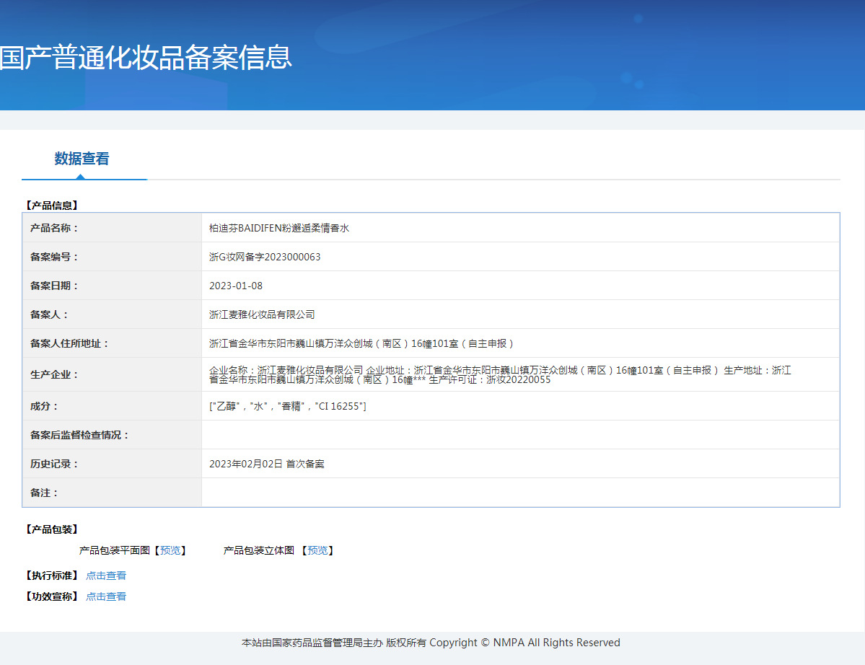Click product name value 柏迪芬BAIDIFEN粉邂逅柔情香水
This screenshot has width=865, height=665.
point(279,229)
